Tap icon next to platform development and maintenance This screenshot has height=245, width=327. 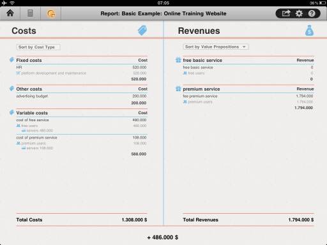click(x=18, y=73)
